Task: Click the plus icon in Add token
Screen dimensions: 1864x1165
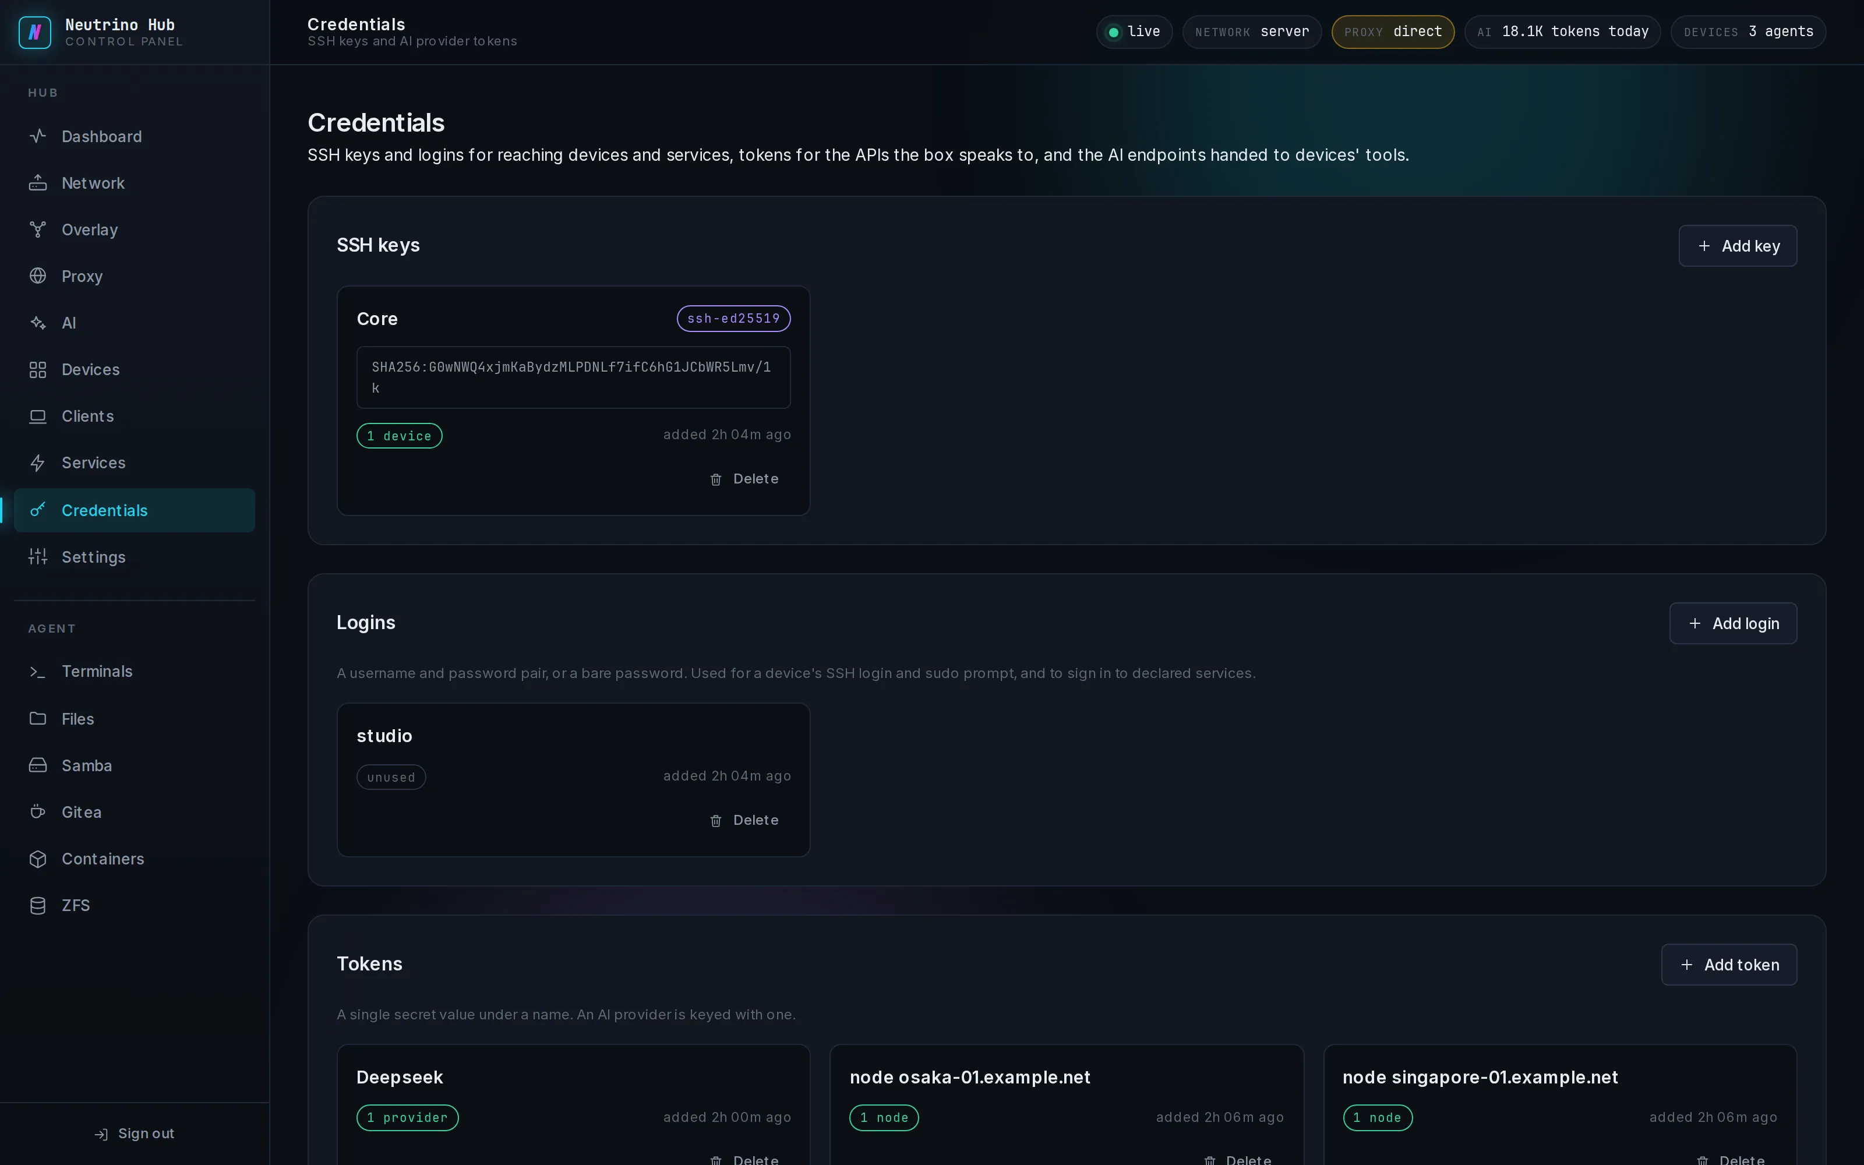Action: click(1687, 965)
